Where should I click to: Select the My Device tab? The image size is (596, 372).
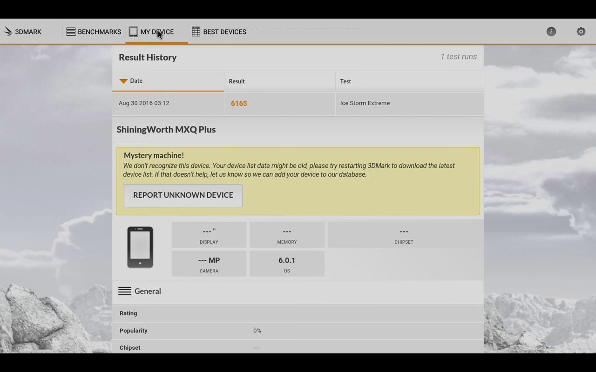pyautogui.click(x=156, y=32)
